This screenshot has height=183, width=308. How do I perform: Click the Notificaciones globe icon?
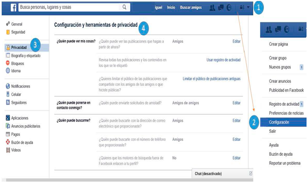(8, 86)
